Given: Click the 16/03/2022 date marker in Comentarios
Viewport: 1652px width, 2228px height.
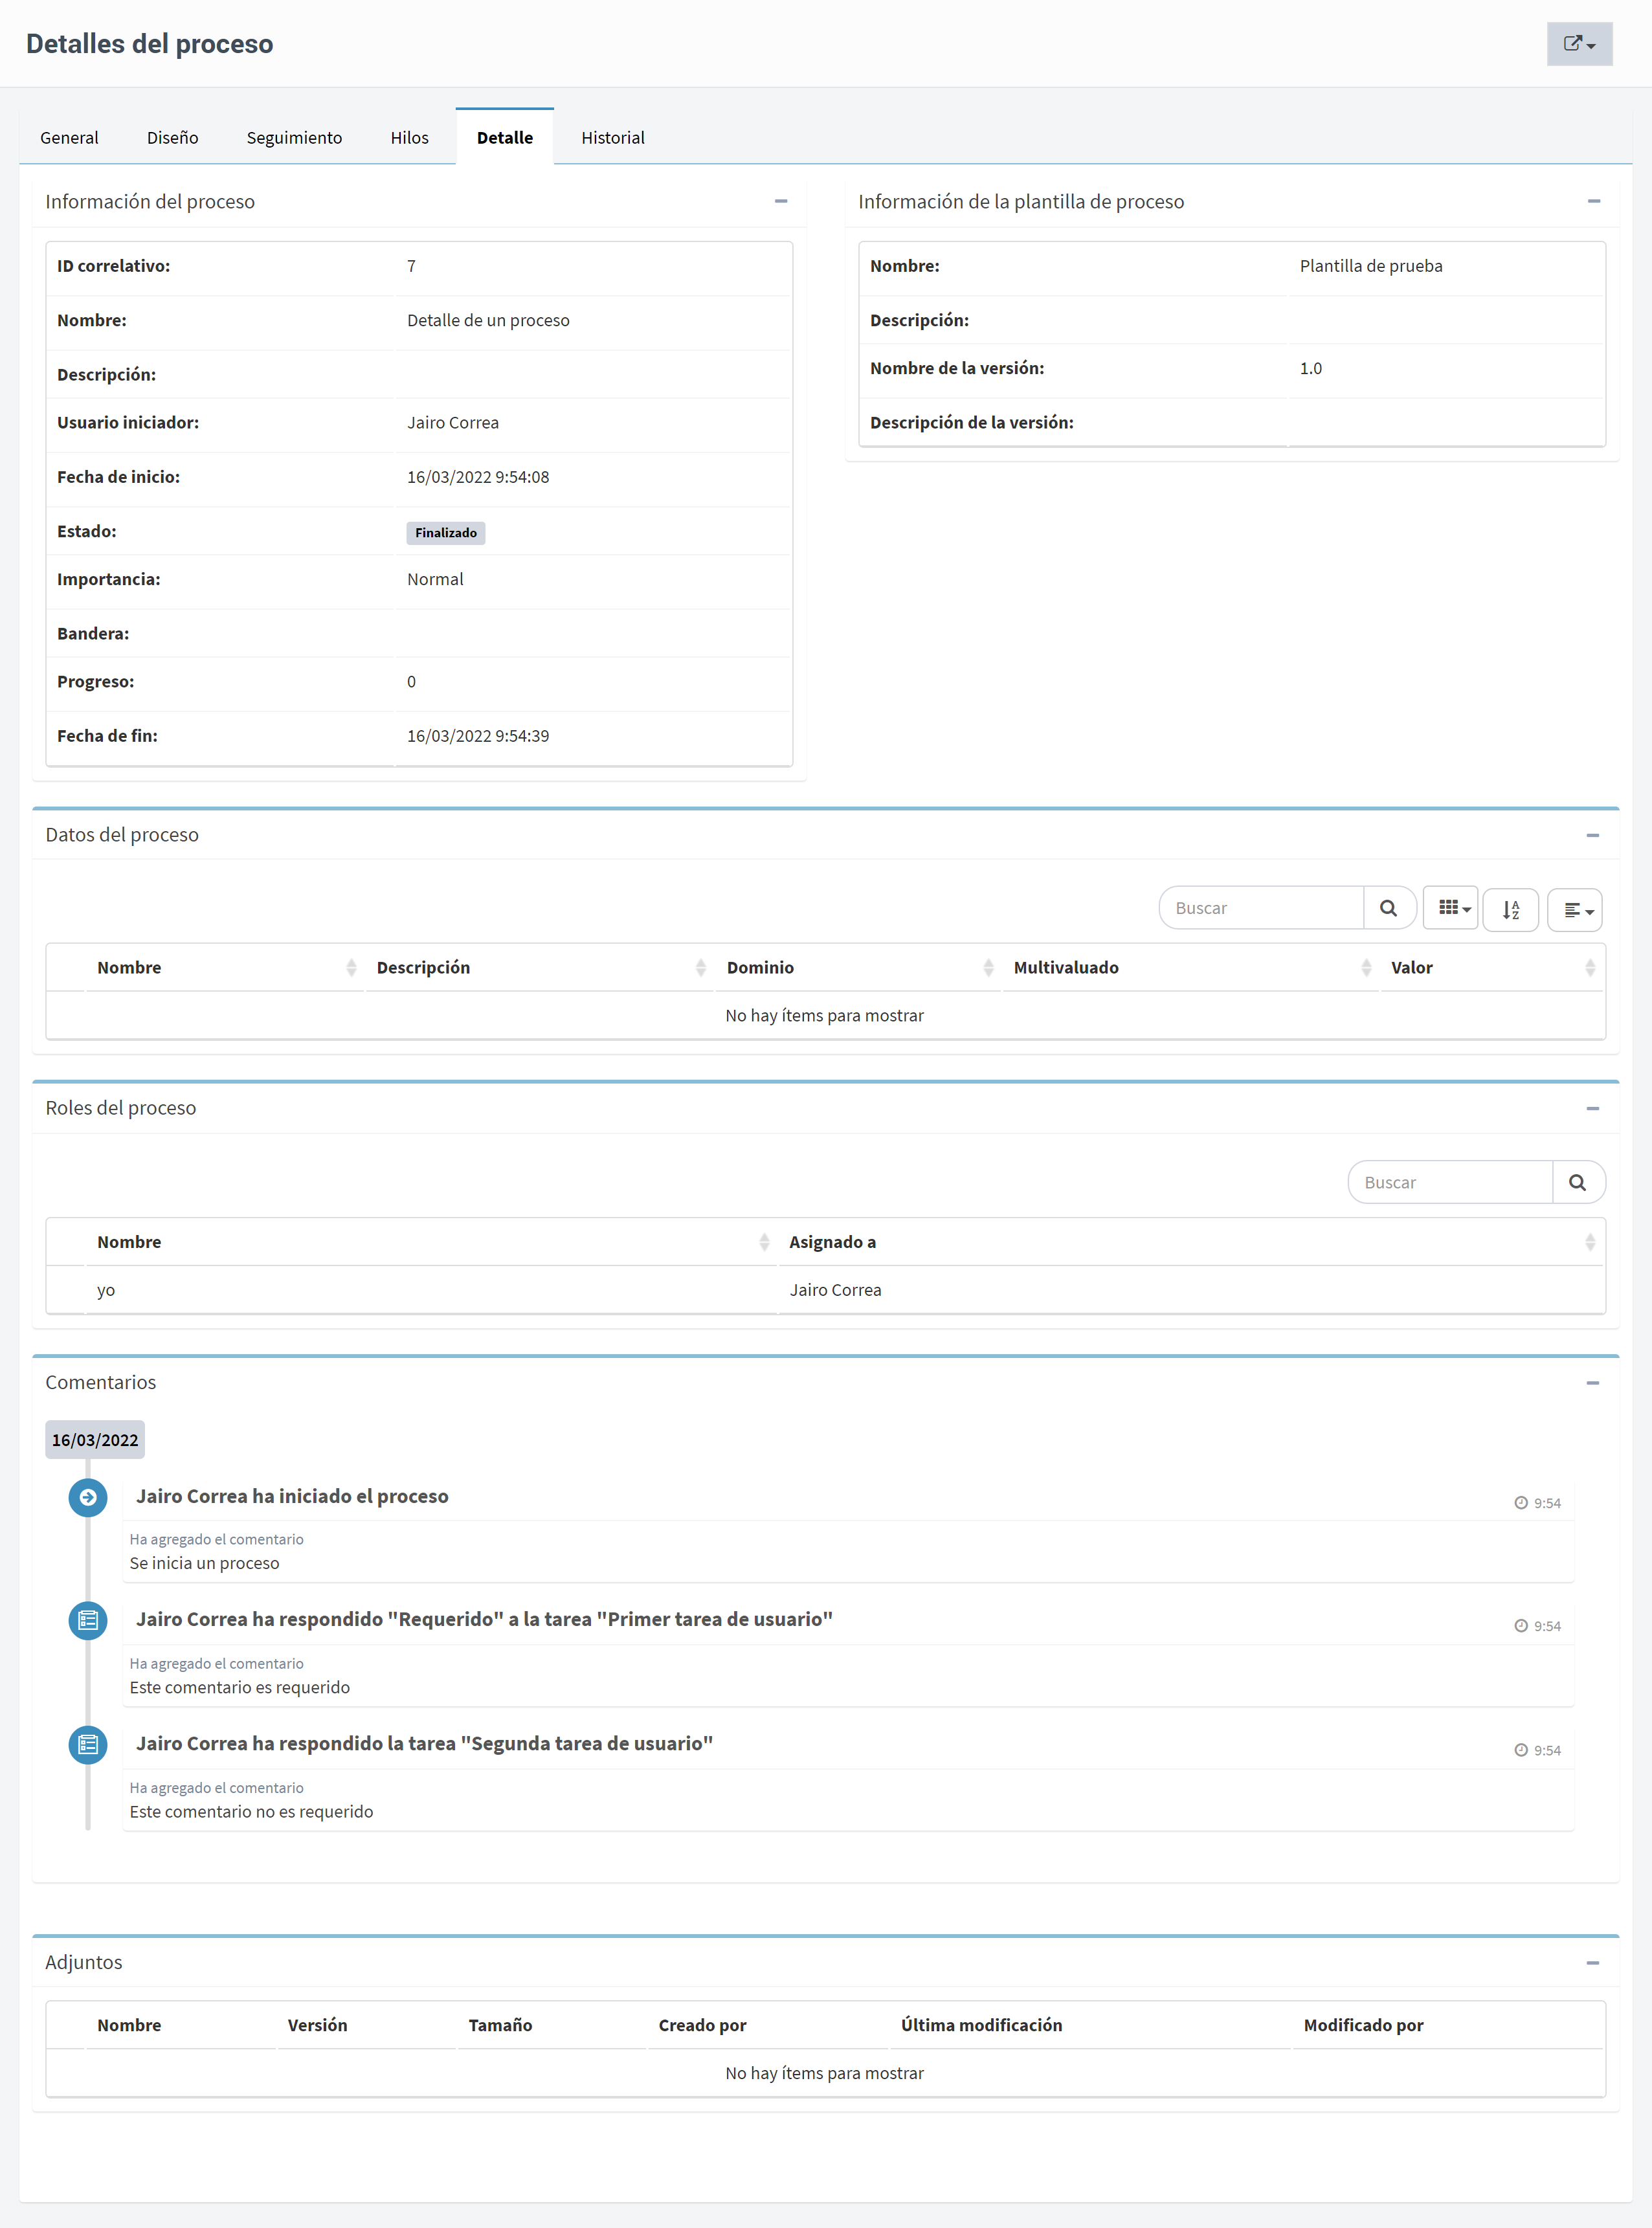Looking at the screenshot, I should point(95,1440).
